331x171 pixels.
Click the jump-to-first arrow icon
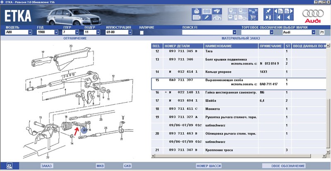pos(278,17)
